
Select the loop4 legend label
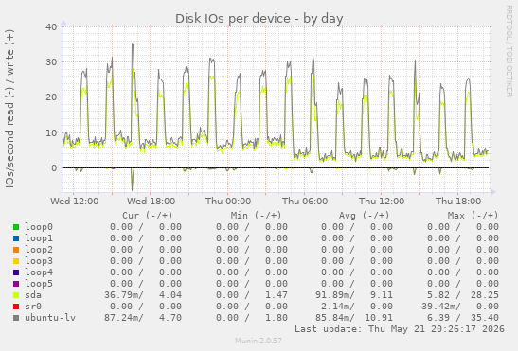pos(39,272)
